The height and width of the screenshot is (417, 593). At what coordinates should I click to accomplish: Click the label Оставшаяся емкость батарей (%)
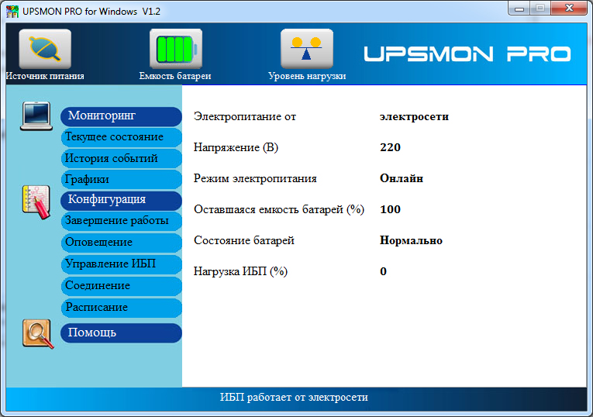[279, 209]
